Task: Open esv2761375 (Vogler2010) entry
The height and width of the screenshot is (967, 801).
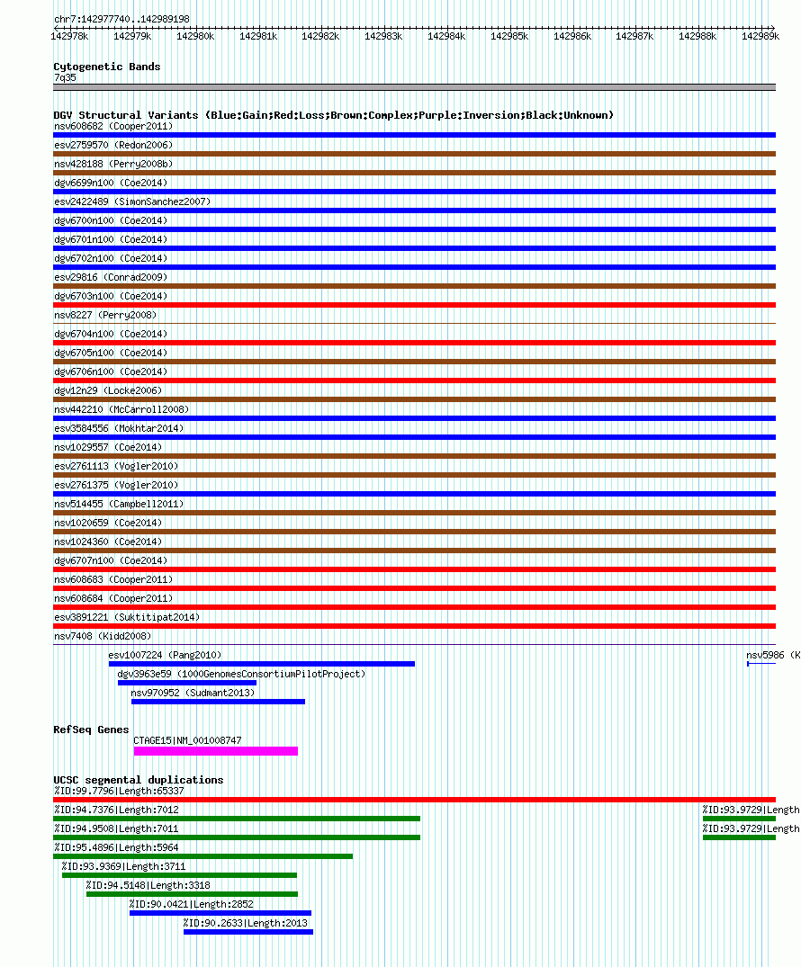Action: [x=116, y=485]
